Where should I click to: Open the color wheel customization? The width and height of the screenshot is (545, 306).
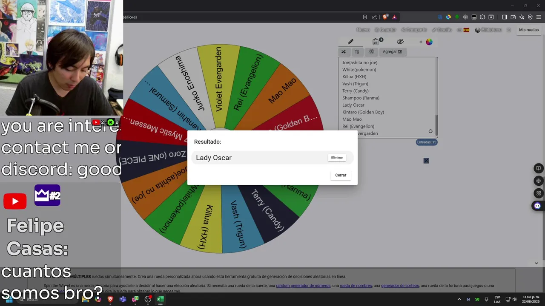[x=429, y=42]
